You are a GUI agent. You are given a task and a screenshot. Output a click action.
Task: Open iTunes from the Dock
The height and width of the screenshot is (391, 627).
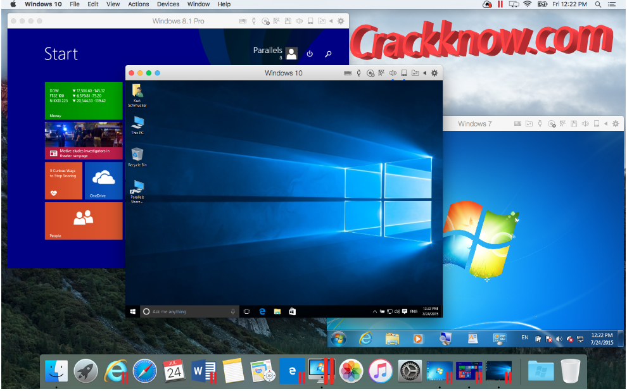[x=380, y=371]
